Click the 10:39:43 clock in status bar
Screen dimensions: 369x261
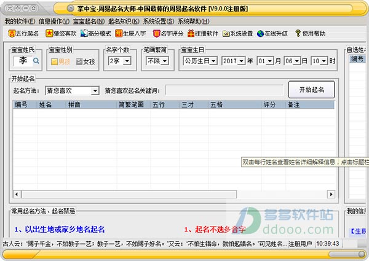(x=328, y=244)
